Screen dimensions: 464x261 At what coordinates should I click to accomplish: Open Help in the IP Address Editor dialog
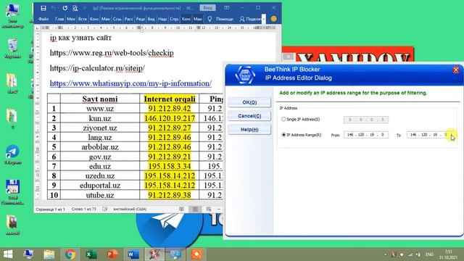249,130
